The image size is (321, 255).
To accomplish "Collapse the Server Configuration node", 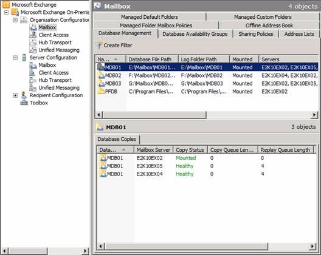I will coord(15,58).
